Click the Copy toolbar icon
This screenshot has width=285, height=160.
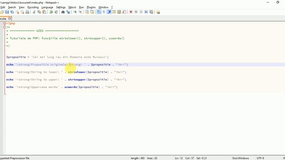(x=39, y=12)
